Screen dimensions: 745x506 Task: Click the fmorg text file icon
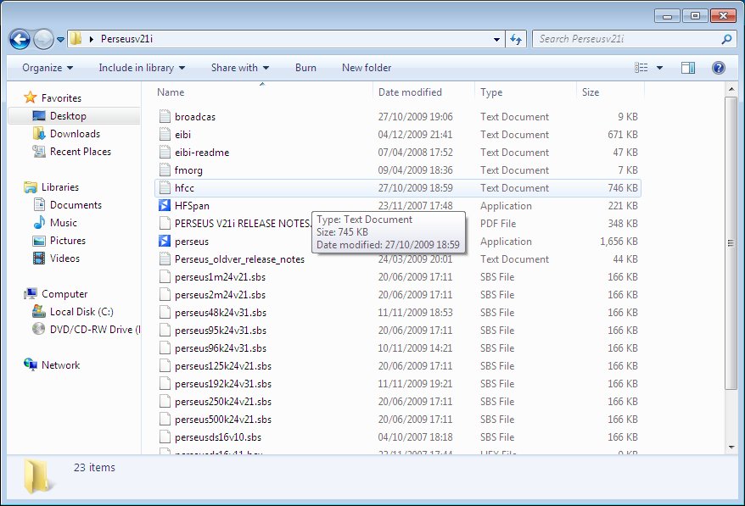[x=165, y=170]
